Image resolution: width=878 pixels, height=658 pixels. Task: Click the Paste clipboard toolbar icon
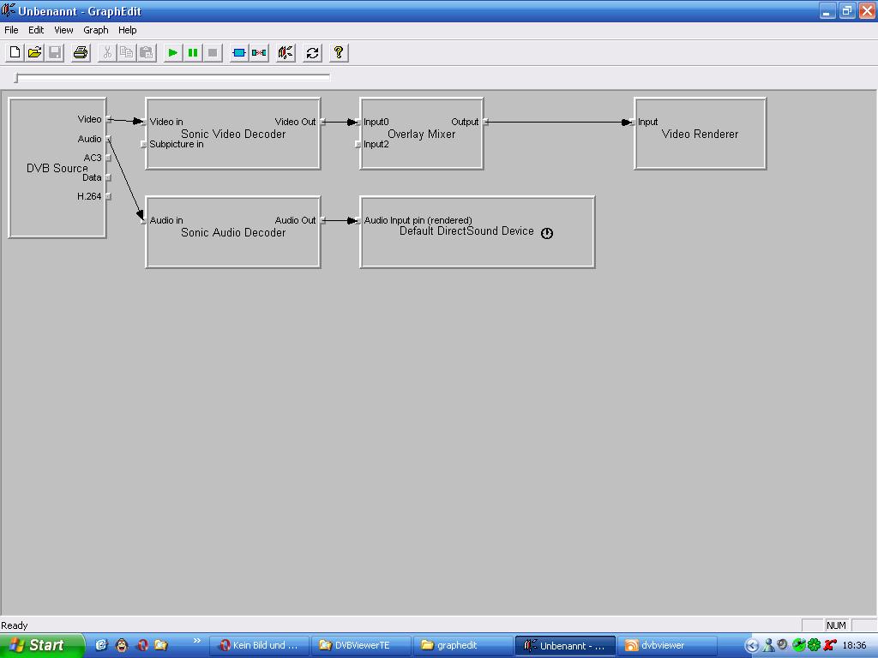click(147, 52)
